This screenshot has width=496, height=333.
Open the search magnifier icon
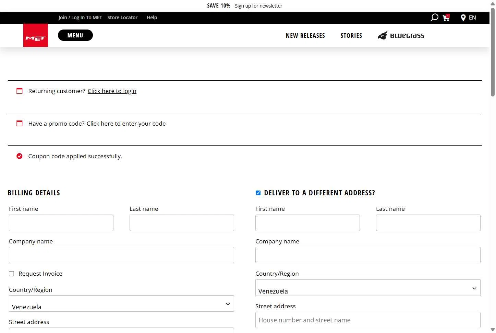pos(434,18)
